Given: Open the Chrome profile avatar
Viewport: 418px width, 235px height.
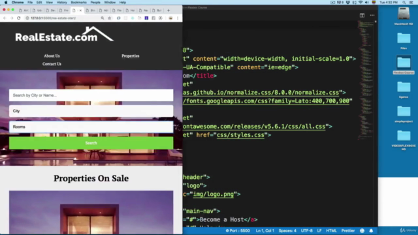Looking at the screenshot, I should coord(170,18).
